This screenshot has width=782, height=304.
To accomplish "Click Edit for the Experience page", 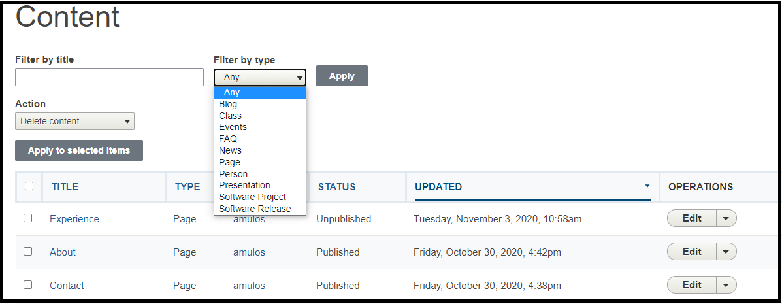I will (x=692, y=218).
